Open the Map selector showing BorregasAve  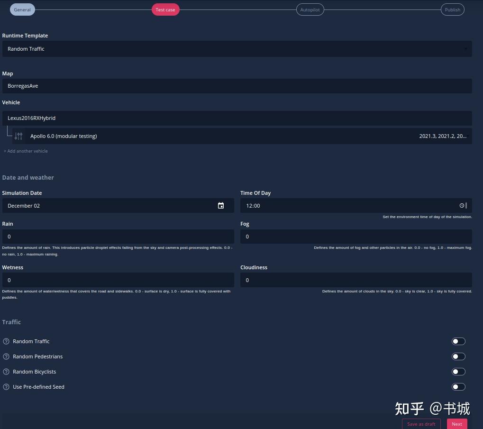pos(237,86)
